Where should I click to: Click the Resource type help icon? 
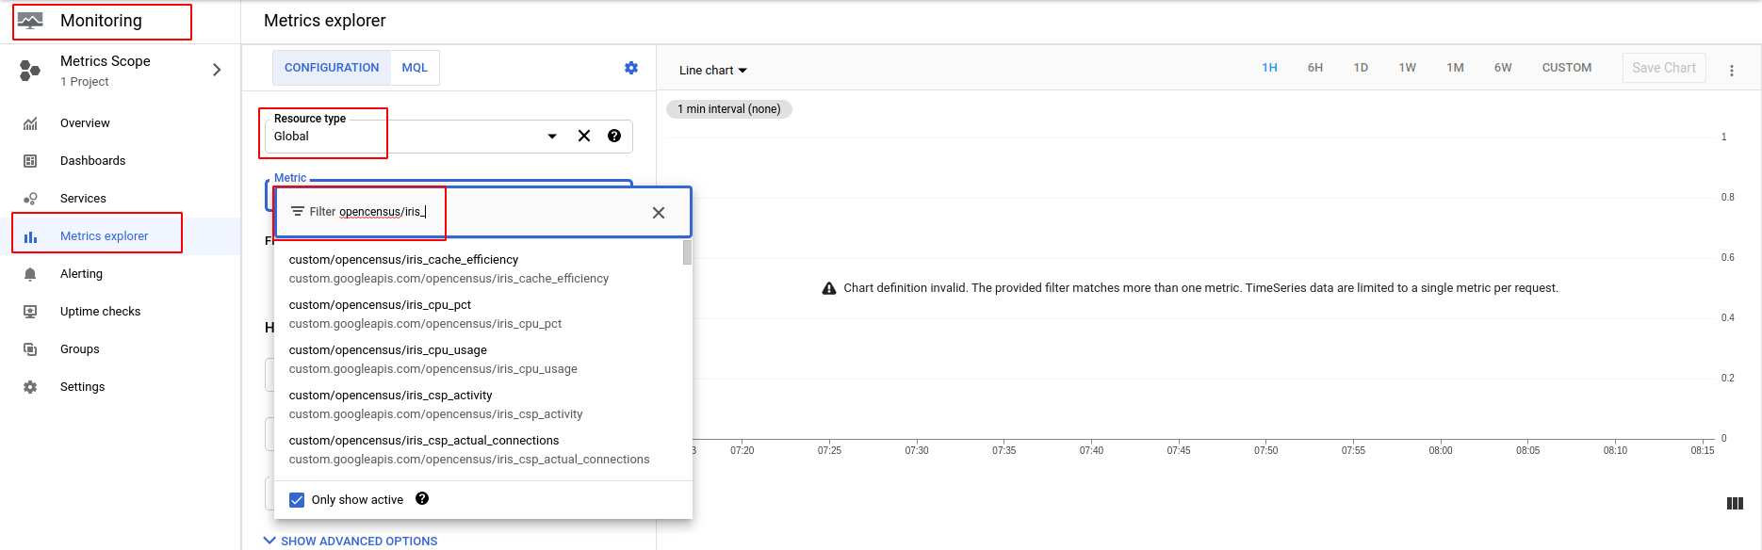[614, 136]
